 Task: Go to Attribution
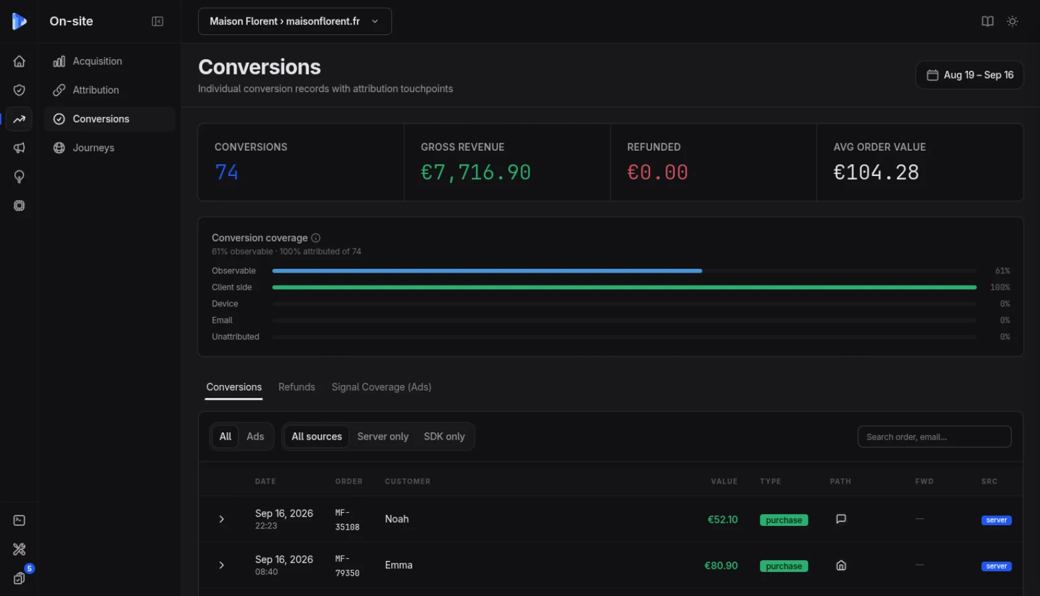(109, 90)
